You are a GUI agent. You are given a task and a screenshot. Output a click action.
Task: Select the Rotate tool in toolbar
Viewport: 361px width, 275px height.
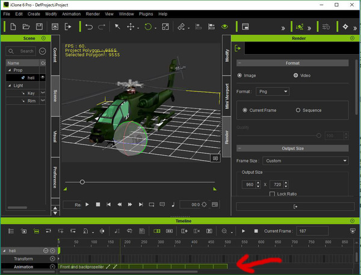pos(148,26)
